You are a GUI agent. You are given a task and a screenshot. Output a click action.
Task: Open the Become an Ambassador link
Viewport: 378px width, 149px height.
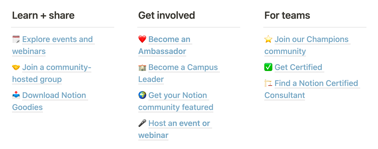click(169, 39)
